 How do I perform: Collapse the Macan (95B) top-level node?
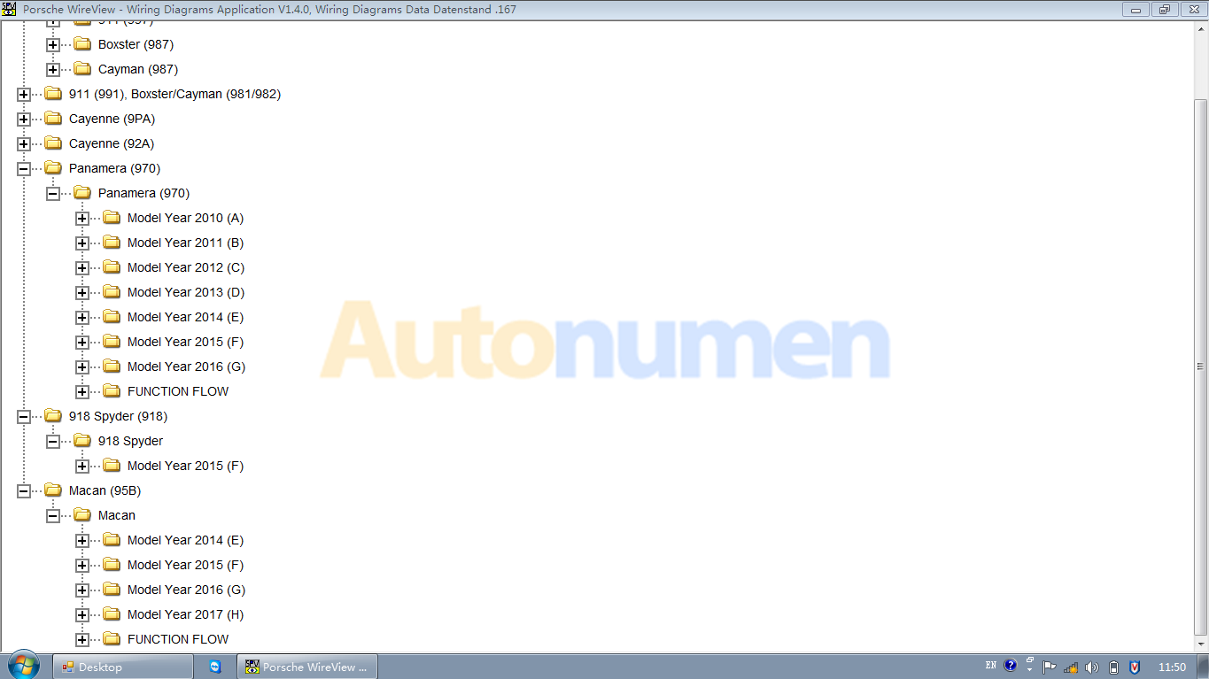click(x=24, y=490)
